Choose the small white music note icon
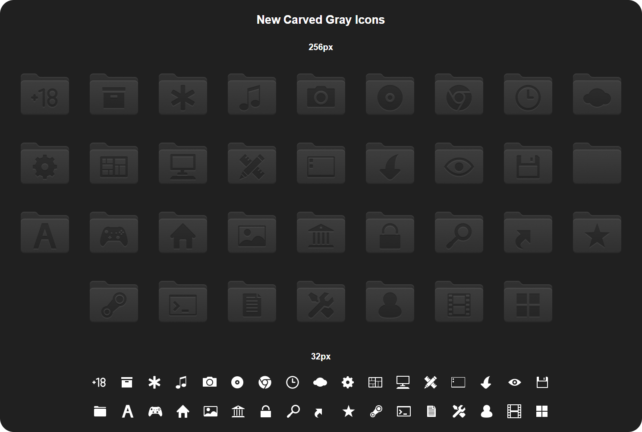This screenshot has height=432, width=642. pyautogui.click(x=182, y=382)
